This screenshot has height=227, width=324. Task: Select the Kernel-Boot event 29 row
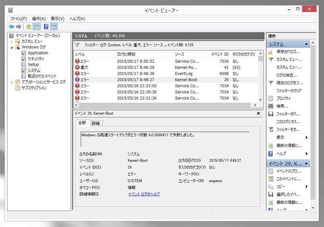click(x=166, y=80)
